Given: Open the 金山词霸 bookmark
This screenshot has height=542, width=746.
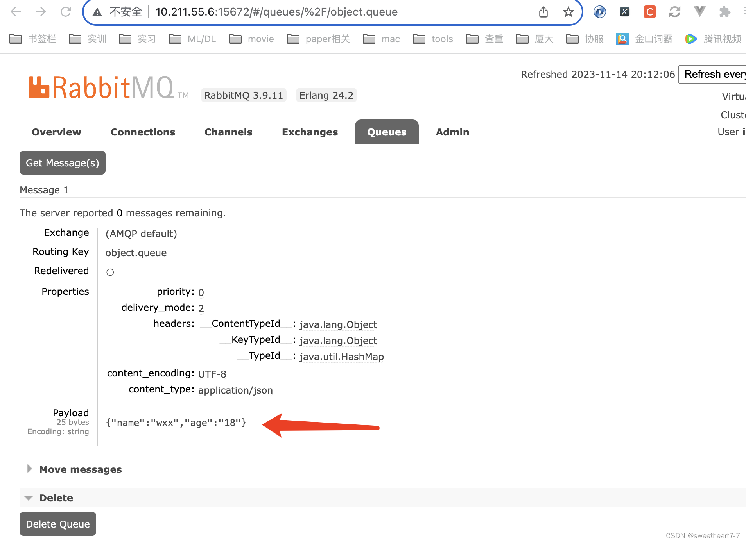Looking at the screenshot, I should [x=644, y=39].
